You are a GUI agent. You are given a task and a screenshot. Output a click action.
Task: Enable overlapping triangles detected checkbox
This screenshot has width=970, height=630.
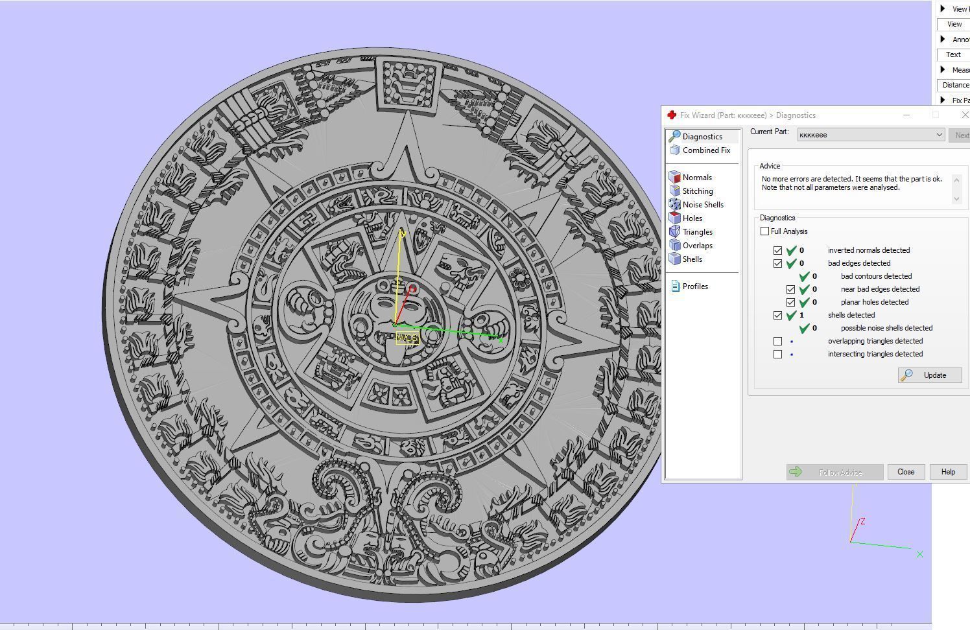click(x=777, y=341)
